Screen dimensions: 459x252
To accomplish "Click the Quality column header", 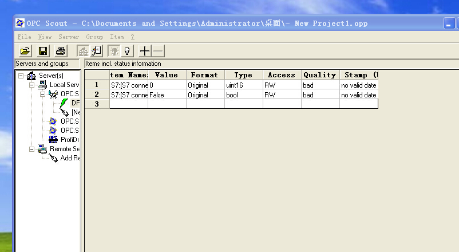I will [x=320, y=75].
